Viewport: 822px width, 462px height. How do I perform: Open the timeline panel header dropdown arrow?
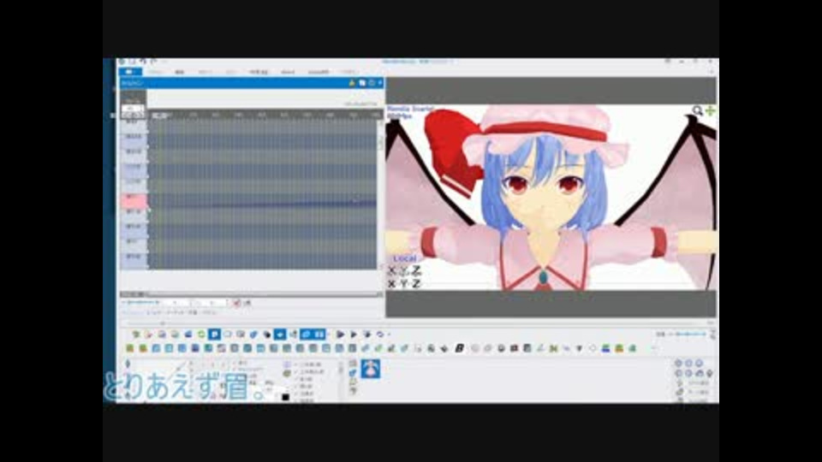coord(380,83)
